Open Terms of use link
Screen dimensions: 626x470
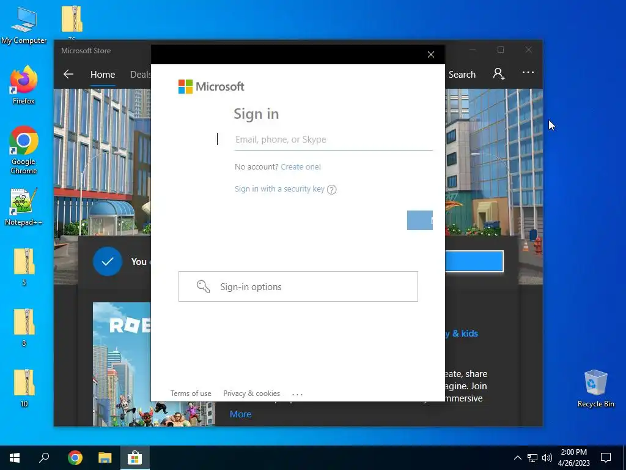pyautogui.click(x=191, y=394)
